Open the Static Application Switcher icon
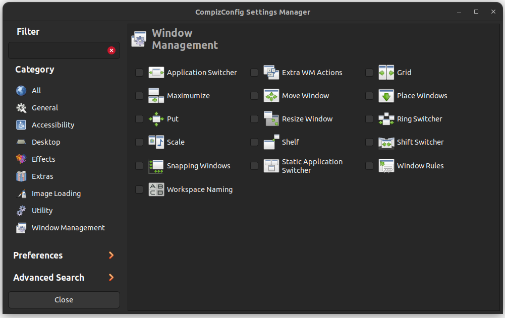This screenshot has height=318, width=505. pyautogui.click(x=271, y=166)
